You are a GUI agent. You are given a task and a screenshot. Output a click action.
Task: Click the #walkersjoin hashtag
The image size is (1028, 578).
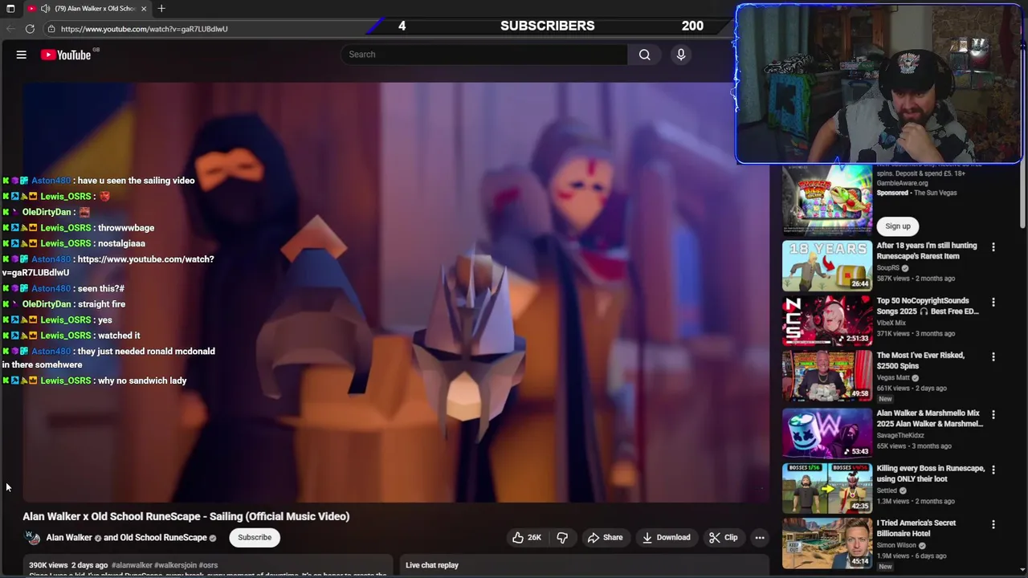(175, 565)
